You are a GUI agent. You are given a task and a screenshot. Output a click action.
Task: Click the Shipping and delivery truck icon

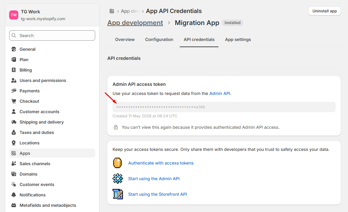pyautogui.click(x=14, y=122)
